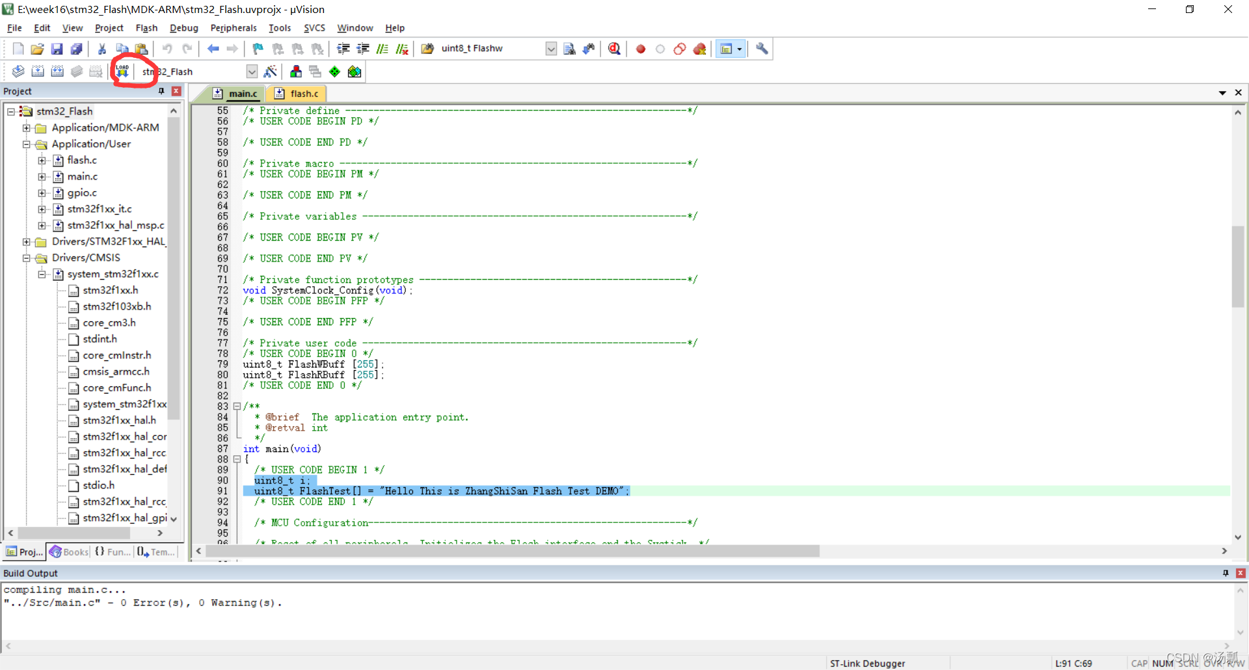Insert a breakpoint with the red dot icon
The height and width of the screenshot is (670, 1249).
[x=641, y=49]
